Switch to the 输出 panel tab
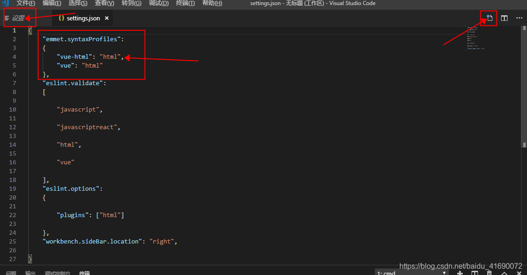This screenshot has height=275, width=527. [x=30, y=273]
